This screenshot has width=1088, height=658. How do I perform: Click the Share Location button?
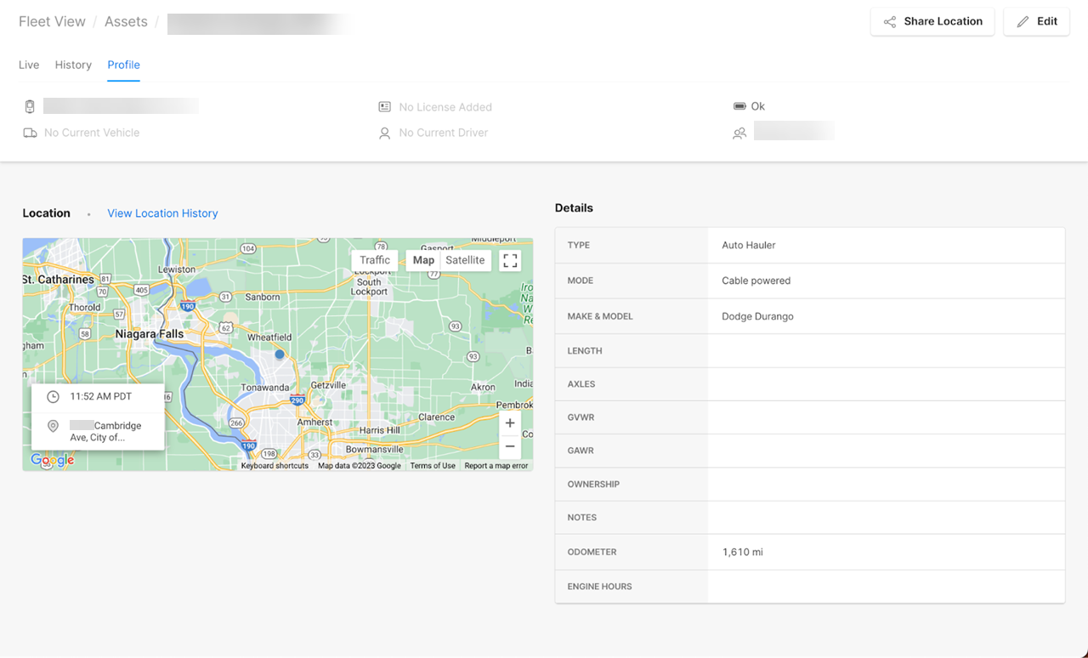(x=932, y=21)
